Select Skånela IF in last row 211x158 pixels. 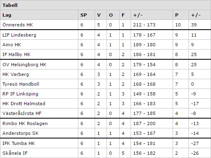pyautogui.click(x=15, y=153)
